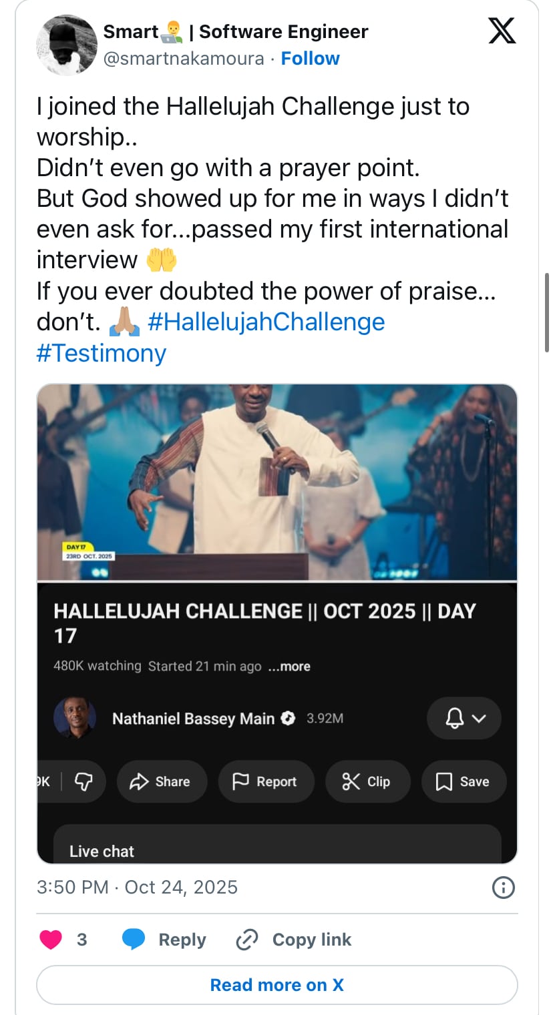Click the Copy link chain icon
553x1015 pixels.
(x=246, y=939)
